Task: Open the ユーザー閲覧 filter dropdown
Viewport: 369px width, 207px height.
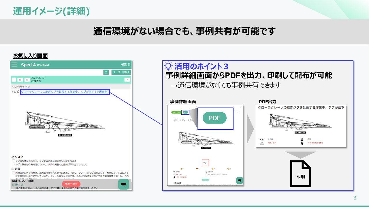Action: [x=121, y=72]
